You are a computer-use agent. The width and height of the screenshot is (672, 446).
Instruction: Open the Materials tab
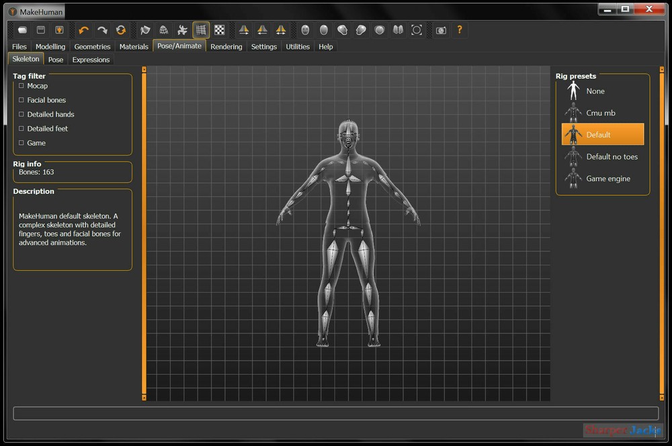click(134, 46)
